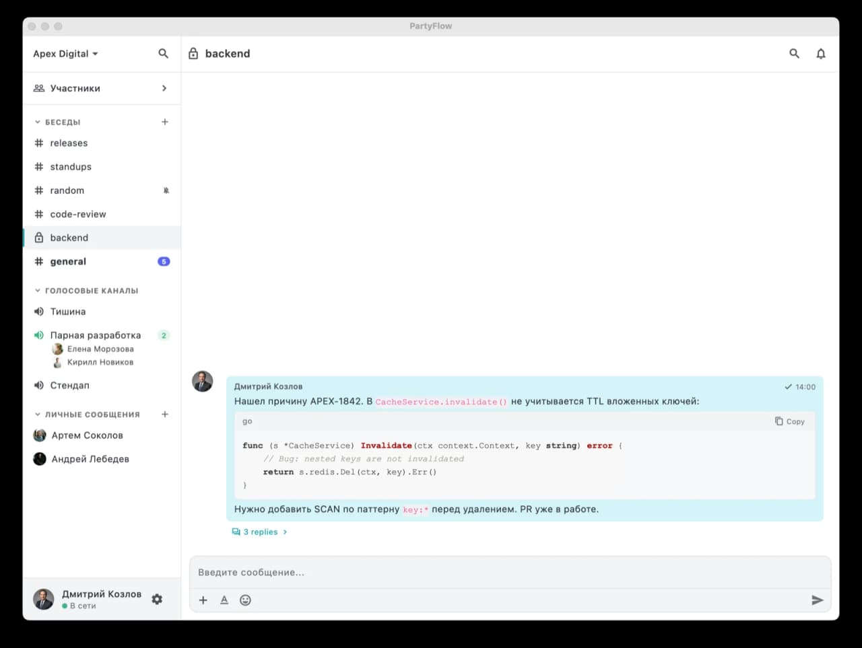862x648 pixels.
Task: Switch to the general channel
Action: (x=68, y=262)
